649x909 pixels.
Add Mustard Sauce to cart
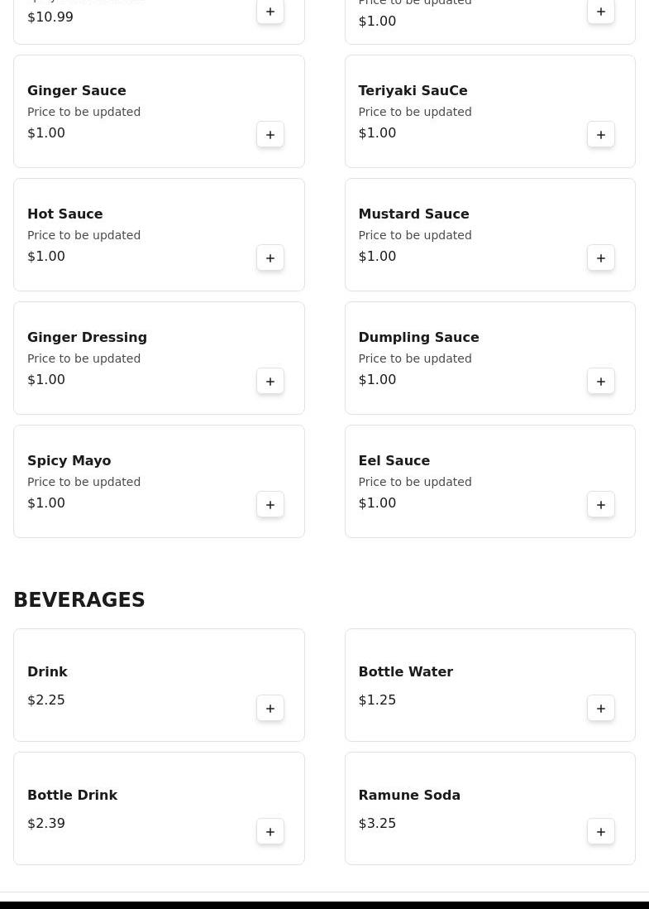(601, 257)
